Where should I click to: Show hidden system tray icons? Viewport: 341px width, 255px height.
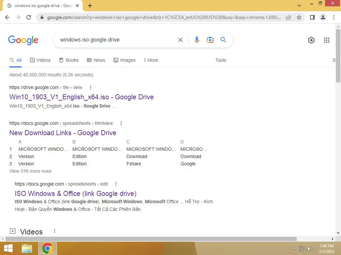tap(294, 249)
